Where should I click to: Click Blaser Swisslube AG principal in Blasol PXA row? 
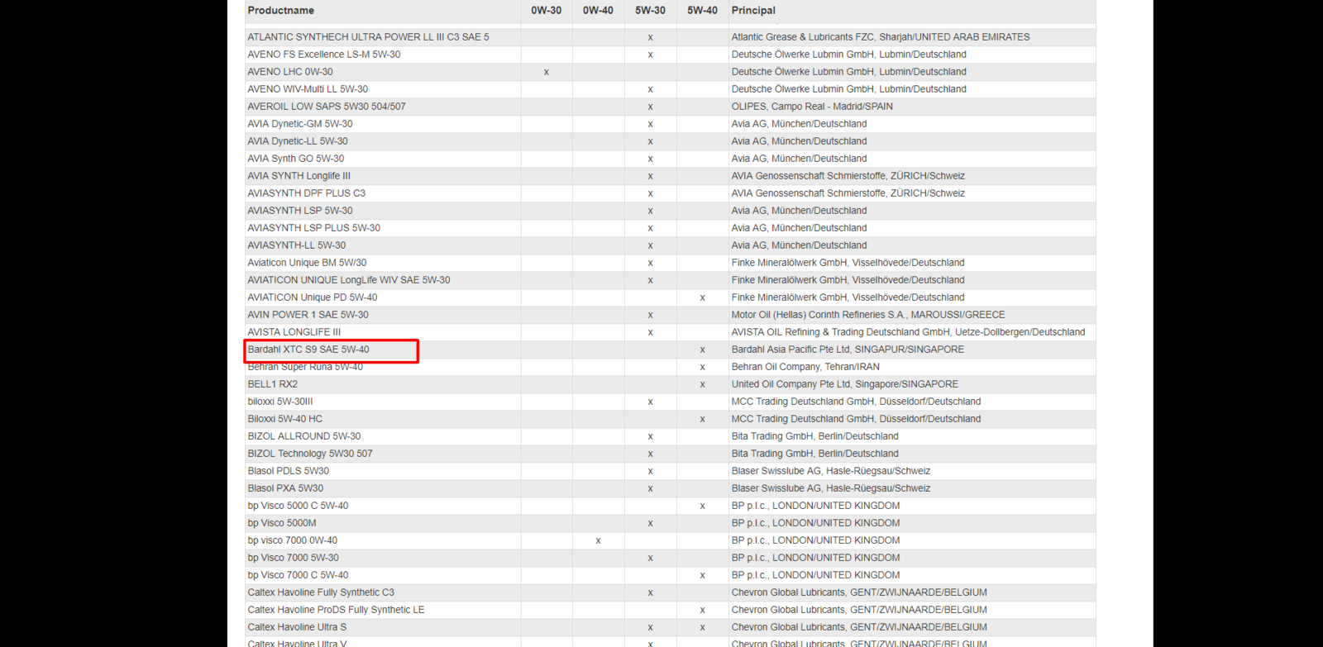coord(831,488)
